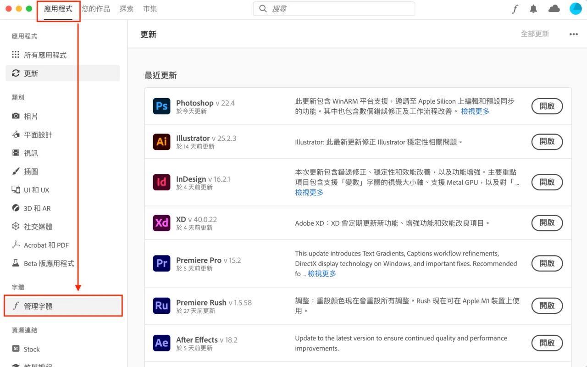
Task: Click 全部更新 button
Action: click(x=535, y=34)
